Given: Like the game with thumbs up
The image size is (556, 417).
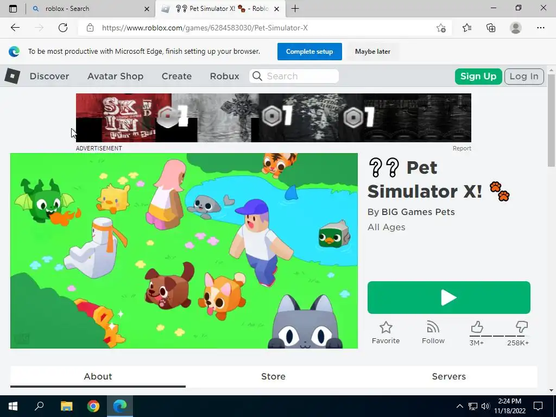Looking at the screenshot, I should click(477, 326).
